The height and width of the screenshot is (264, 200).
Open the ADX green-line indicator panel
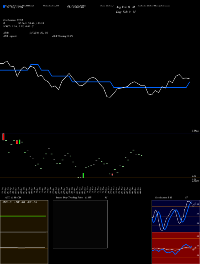pos(24,216)
